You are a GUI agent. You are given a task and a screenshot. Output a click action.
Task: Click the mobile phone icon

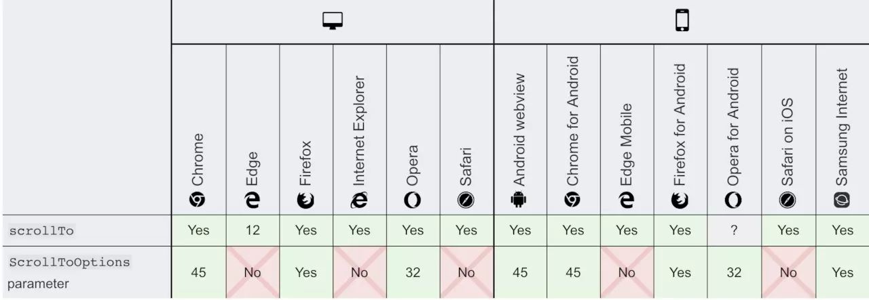click(x=682, y=22)
